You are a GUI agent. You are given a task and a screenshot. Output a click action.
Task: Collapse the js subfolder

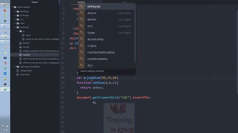coord(18,31)
